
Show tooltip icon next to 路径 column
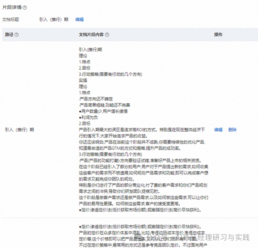click(17, 35)
